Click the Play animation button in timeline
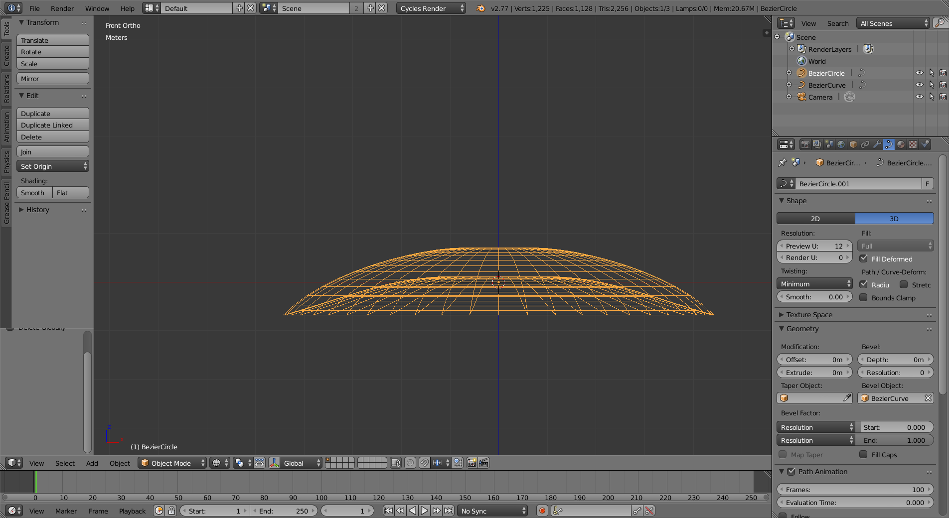The height and width of the screenshot is (518, 949). click(424, 511)
